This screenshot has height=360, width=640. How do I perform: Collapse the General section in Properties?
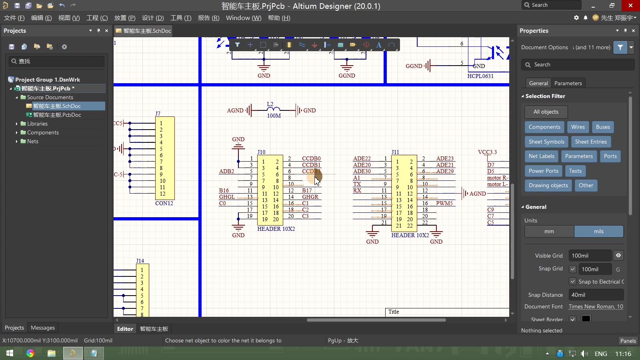(522, 207)
